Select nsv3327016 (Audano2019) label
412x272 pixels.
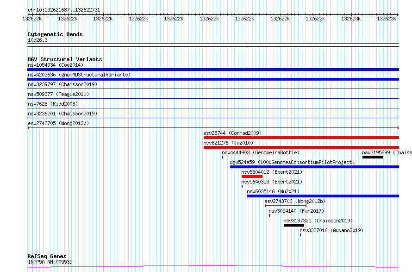(331, 230)
